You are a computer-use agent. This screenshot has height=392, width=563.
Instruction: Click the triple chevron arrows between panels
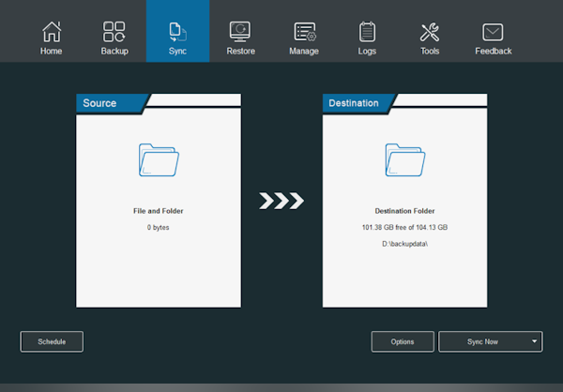coord(281,200)
